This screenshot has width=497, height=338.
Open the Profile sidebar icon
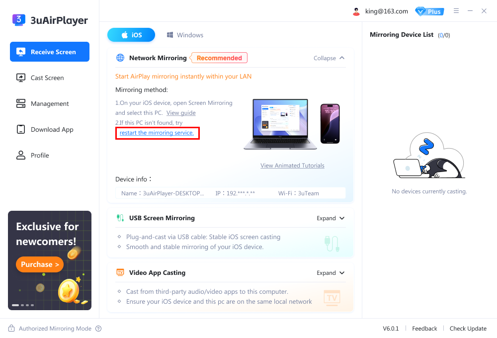click(x=20, y=155)
